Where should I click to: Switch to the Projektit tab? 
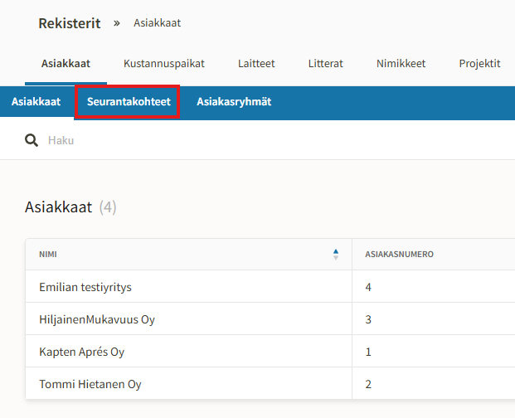[479, 64]
